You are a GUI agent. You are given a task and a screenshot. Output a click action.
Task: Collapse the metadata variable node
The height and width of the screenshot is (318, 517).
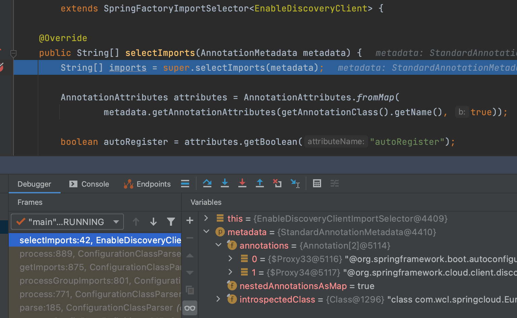206,232
